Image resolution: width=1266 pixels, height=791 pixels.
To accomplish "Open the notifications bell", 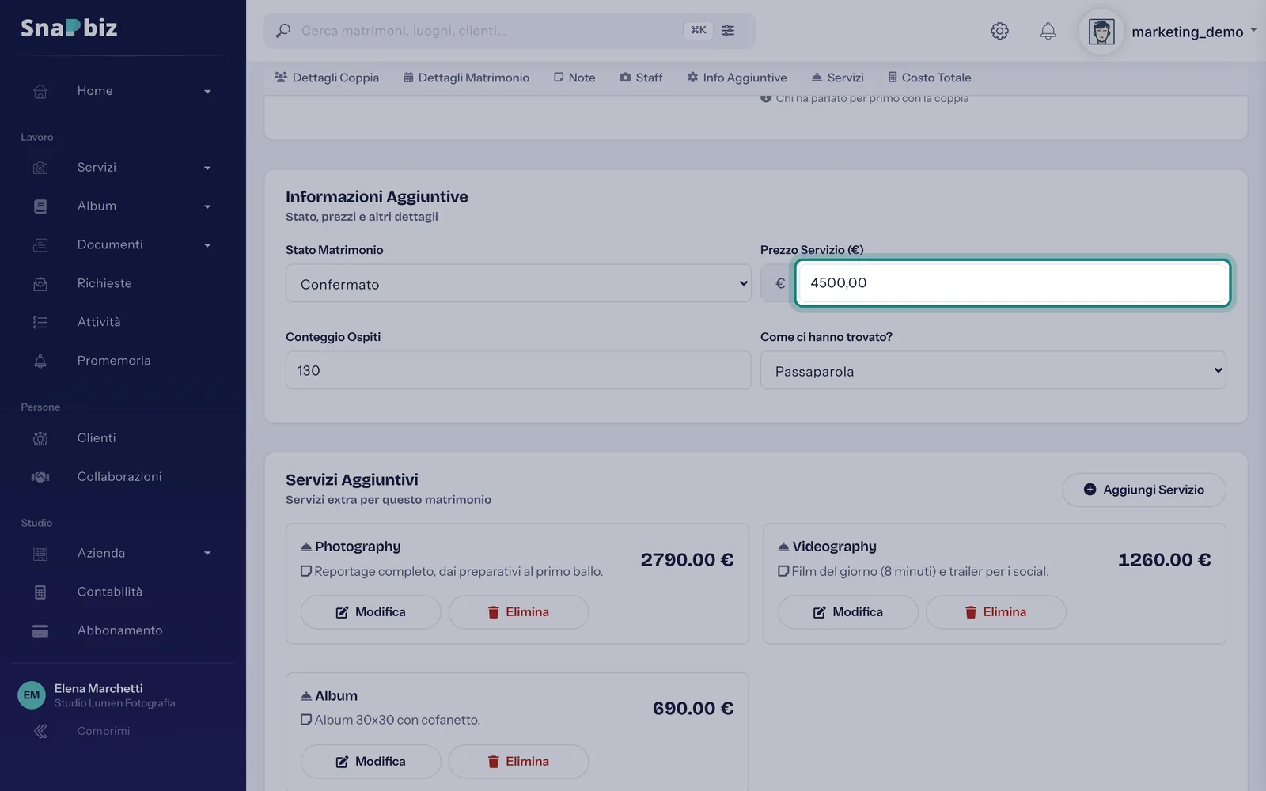I will 1048,31.
